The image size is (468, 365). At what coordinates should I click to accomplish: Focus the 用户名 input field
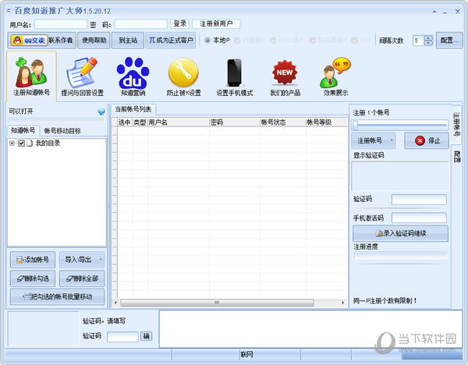coord(61,24)
